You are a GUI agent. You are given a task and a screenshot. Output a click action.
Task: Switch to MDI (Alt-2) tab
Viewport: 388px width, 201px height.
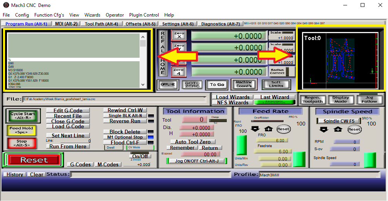(x=66, y=24)
